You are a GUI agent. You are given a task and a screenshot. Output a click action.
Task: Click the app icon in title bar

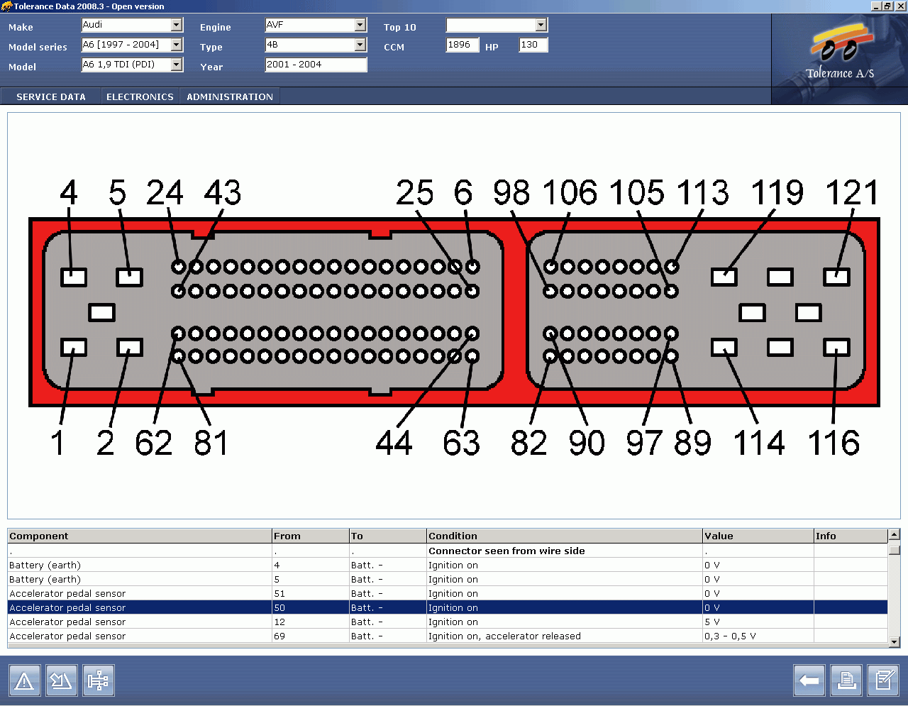(x=6, y=6)
